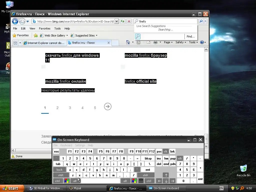Screen dimensions: 256x192
Task: Click the IE Back navigation button
Action: [x=15, y=21]
